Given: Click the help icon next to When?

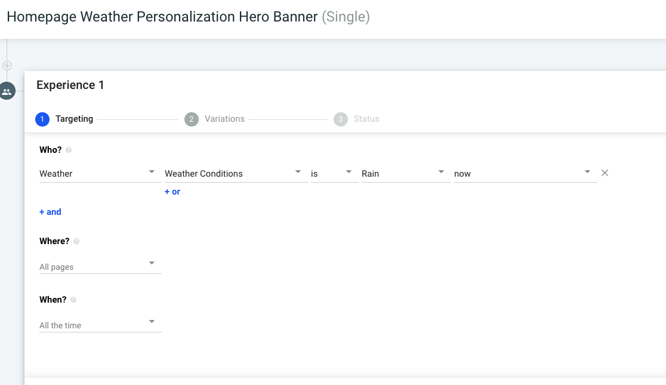Looking at the screenshot, I should pyautogui.click(x=73, y=300).
